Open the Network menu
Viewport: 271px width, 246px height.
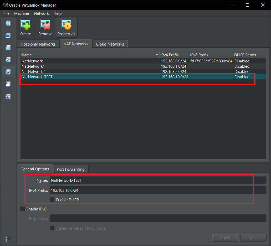pos(41,13)
